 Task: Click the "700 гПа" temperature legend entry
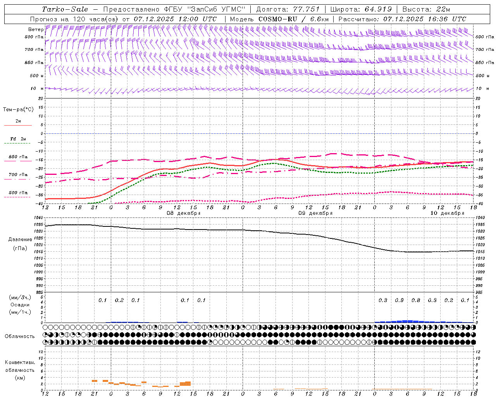pos(18,175)
